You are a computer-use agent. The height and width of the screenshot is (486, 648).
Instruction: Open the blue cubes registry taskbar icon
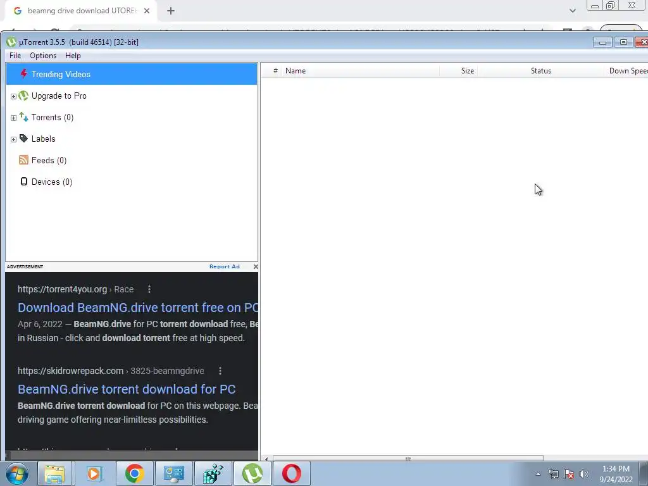pyautogui.click(x=213, y=473)
